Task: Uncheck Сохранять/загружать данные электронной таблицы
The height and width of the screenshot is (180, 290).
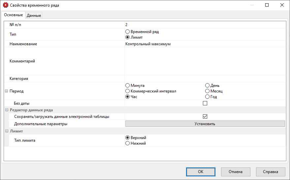Action: [x=205, y=116]
